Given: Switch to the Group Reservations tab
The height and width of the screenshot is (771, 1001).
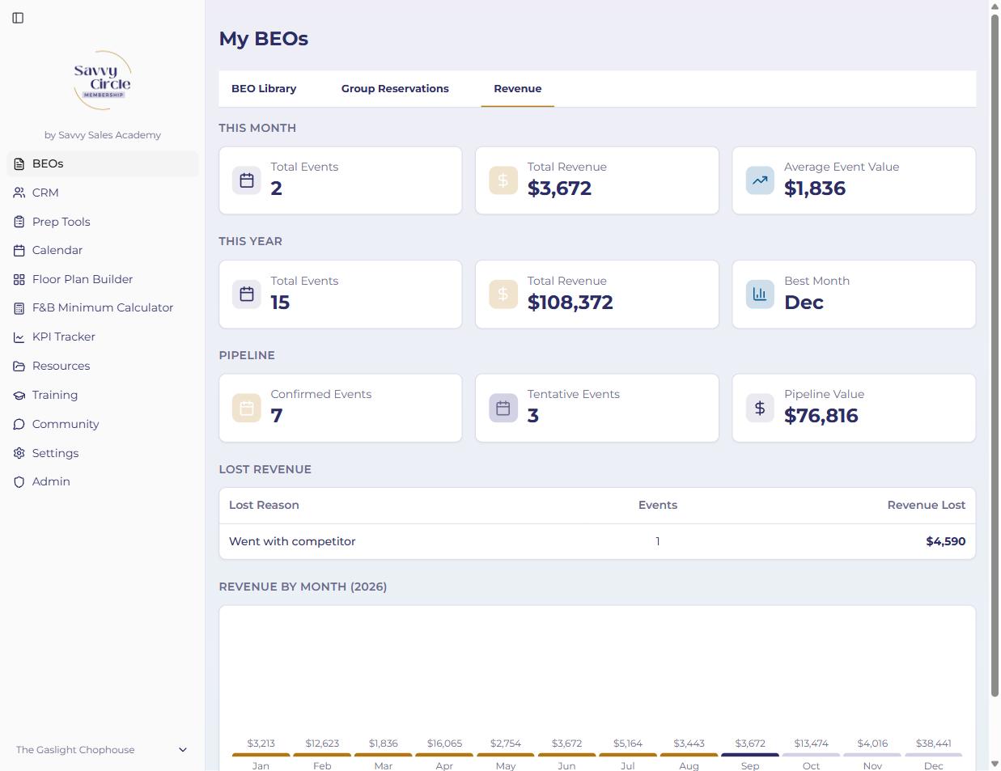Looking at the screenshot, I should pos(395,89).
